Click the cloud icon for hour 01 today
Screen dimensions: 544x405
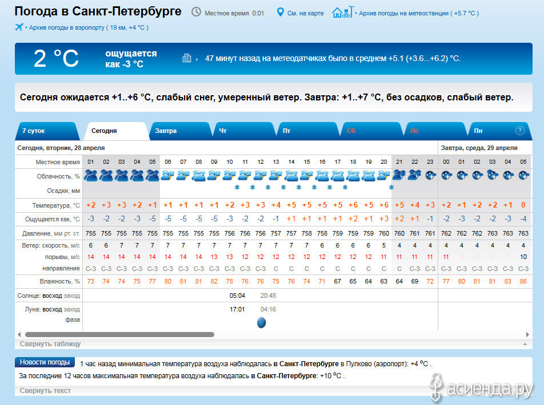(x=91, y=176)
